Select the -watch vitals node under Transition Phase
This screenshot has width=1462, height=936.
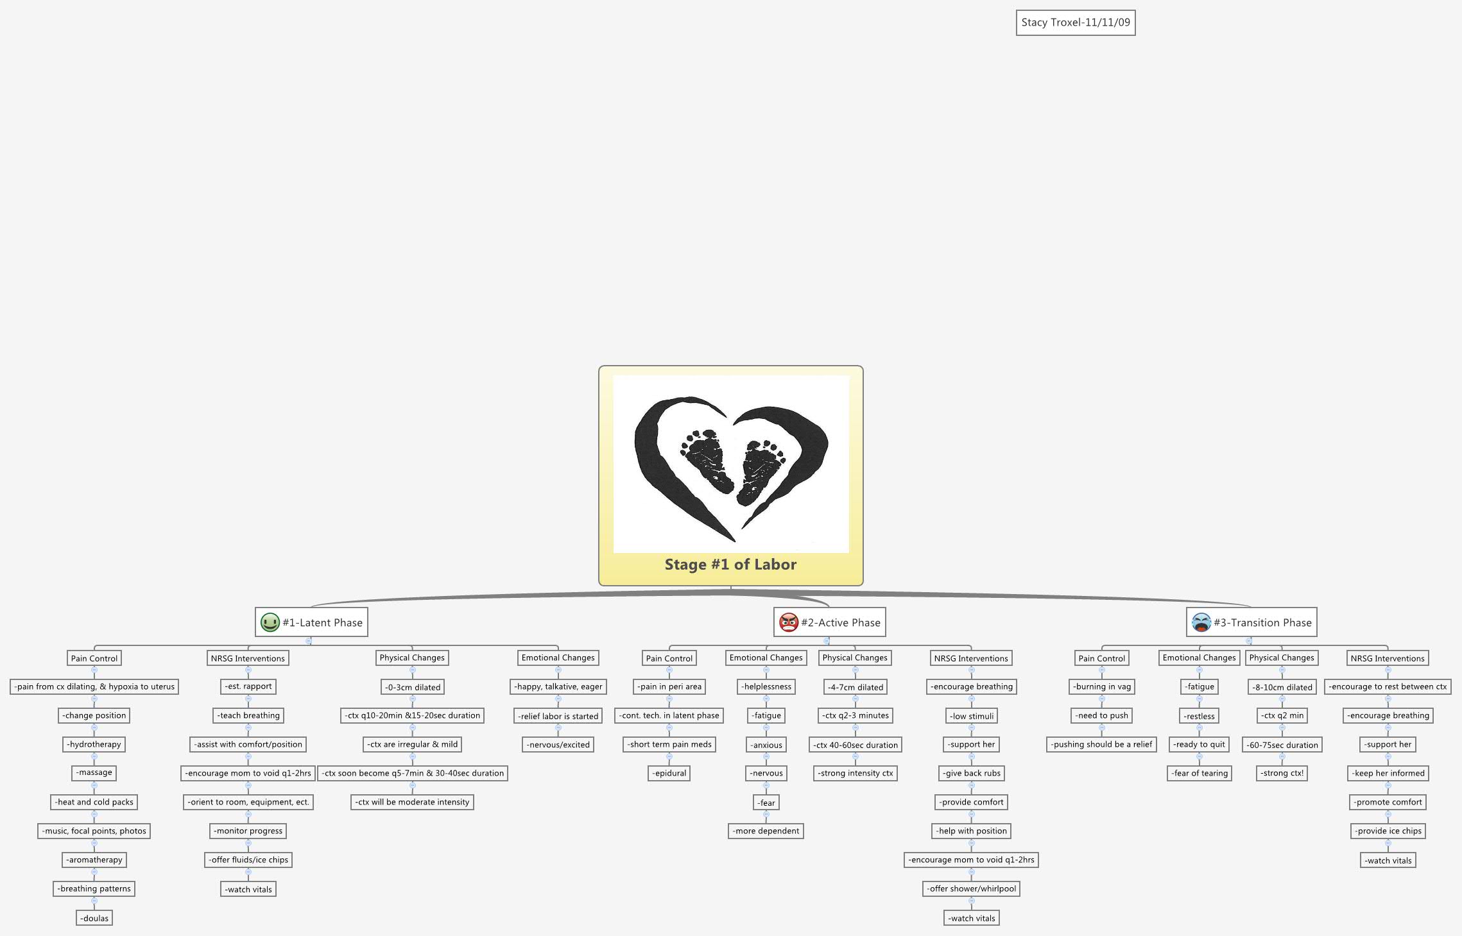[1388, 860]
